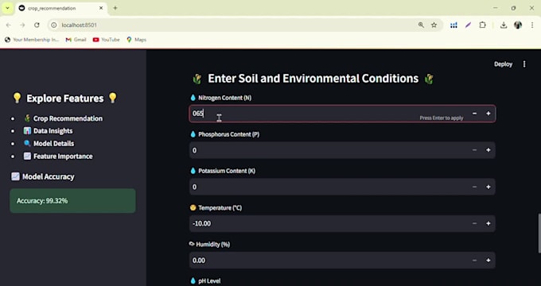The width and height of the screenshot is (541, 286).
Task: Decrease the Humidity value
Action: [x=474, y=260]
